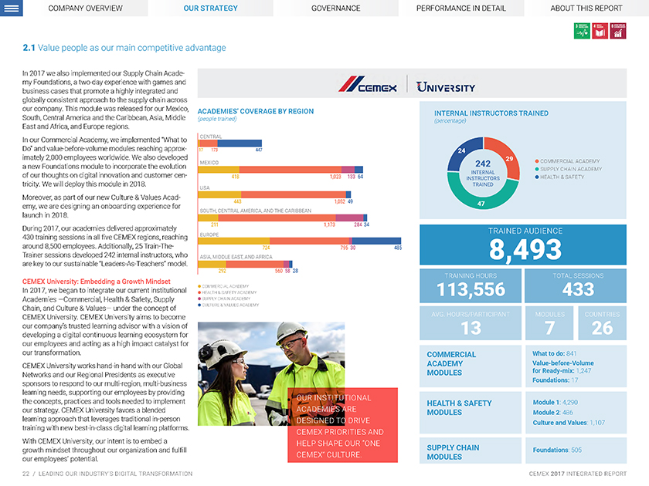Image resolution: width=649 pixels, height=486 pixels.
Task: Click the What to do: 841 entry
Action: (554, 354)
